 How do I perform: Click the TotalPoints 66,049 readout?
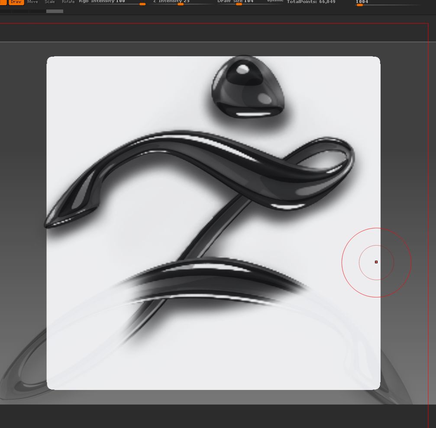point(311,2)
